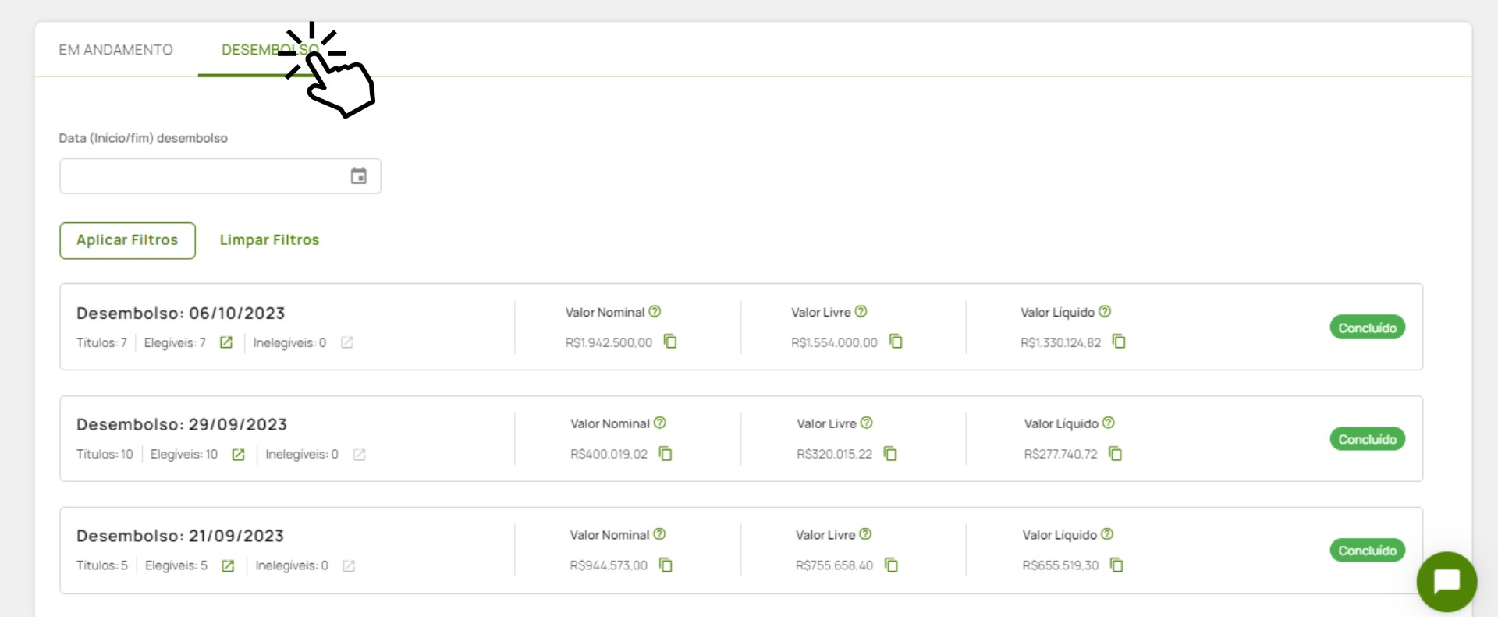The height and width of the screenshot is (620, 1498).
Task: Open the calendar date picker icon
Action: click(x=358, y=176)
